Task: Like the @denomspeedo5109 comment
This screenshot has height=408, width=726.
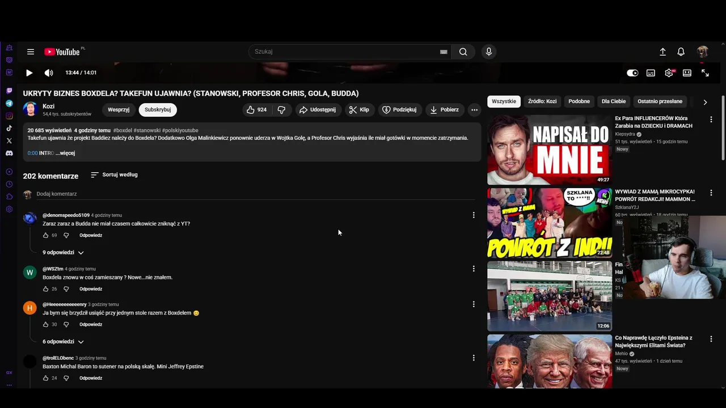Action: pyautogui.click(x=46, y=235)
